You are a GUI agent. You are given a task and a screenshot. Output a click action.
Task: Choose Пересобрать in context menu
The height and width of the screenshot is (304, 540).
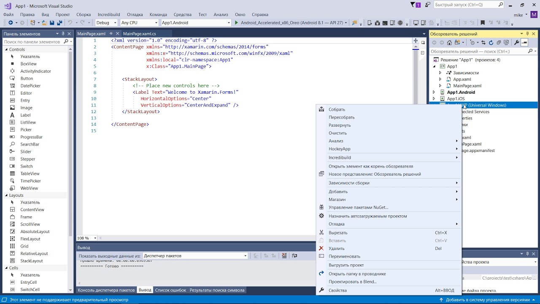click(x=388, y=117)
